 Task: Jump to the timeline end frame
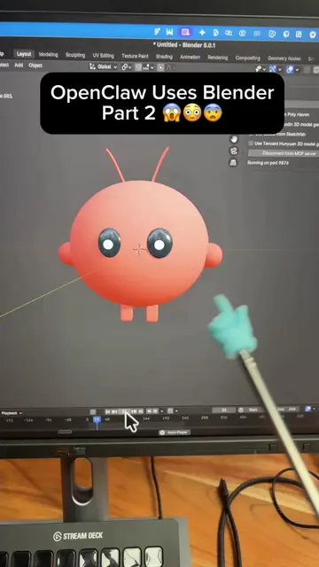click(x=141, y=411)
